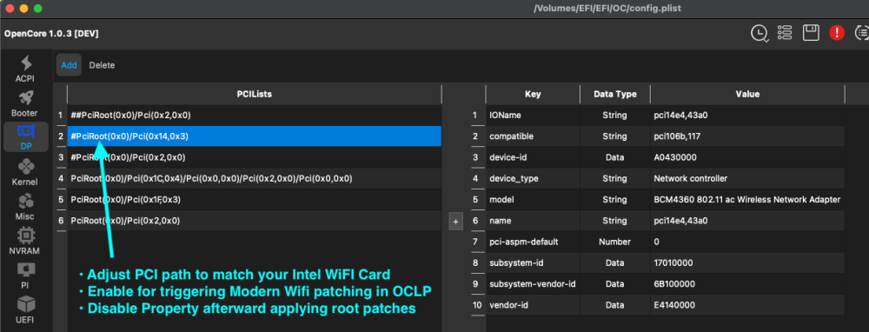Viewport: 869px width, 332px height.
Task: Click the pci106b,117 value
Action: [x=747, y=136]
